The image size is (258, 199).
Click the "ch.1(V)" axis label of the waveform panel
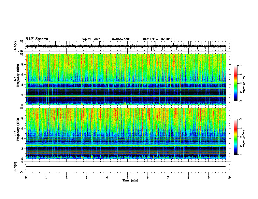click(x=16, y=46)
